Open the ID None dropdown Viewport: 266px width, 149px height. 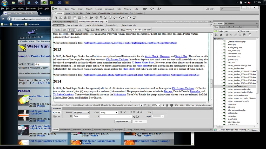(81, 116)
